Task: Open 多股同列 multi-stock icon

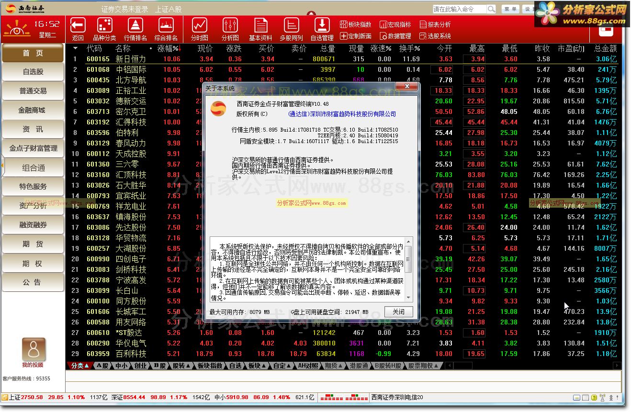Action: pyautogui.click(x=291, y=29)
